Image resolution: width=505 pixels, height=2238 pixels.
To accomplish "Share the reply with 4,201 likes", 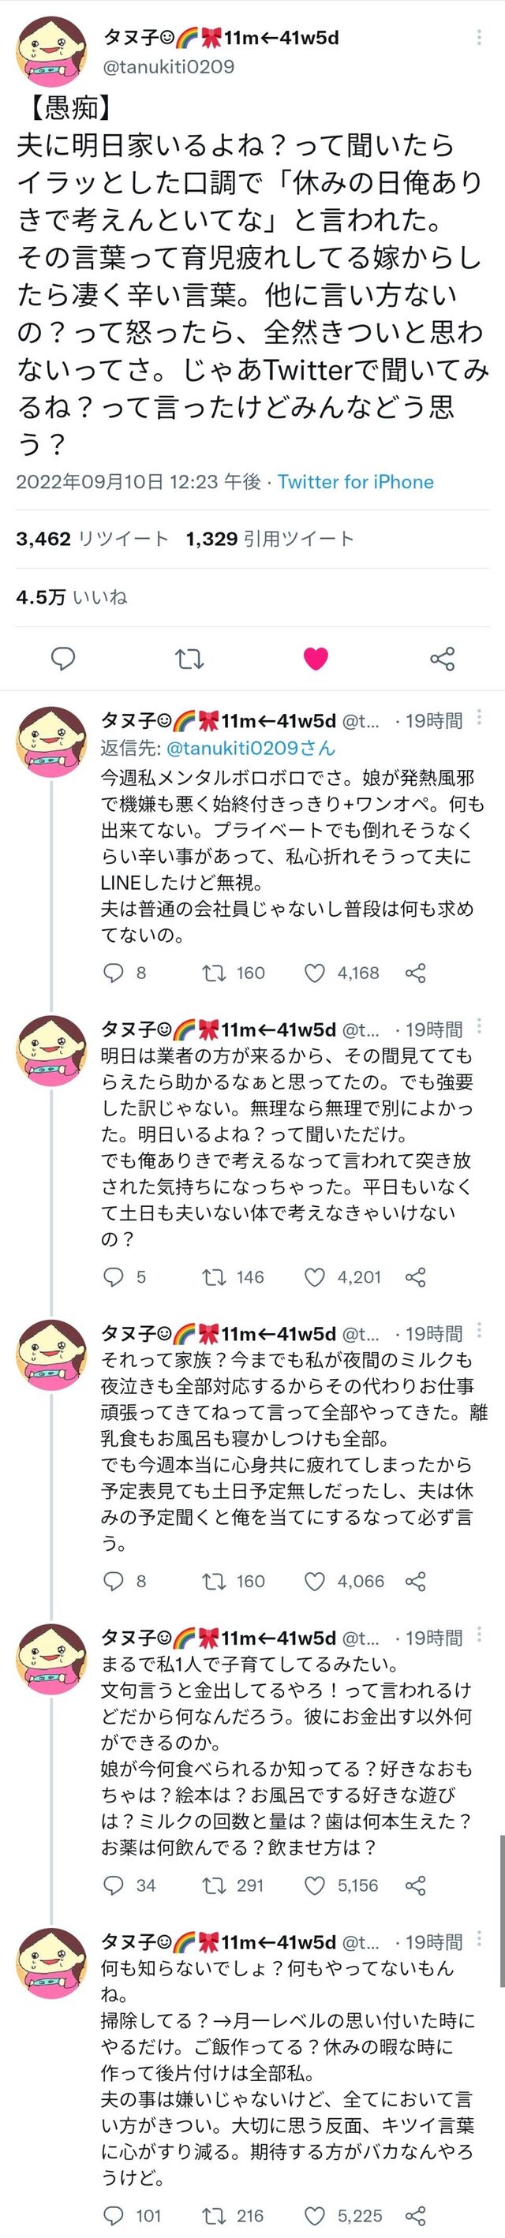I will coord(416,1277).
